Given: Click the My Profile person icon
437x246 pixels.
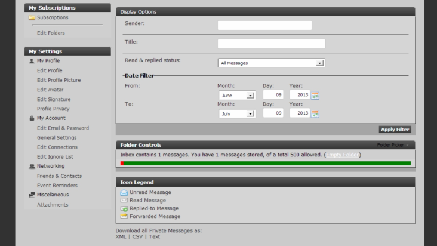Looking at the screenshot, I should (32, 61).
